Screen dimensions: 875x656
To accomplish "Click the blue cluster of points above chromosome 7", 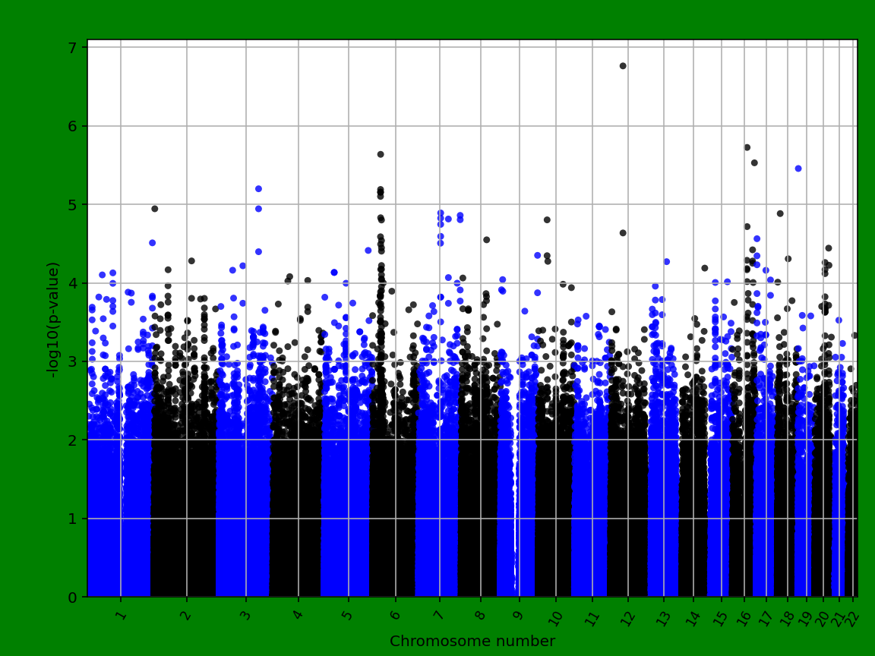I will pos(441,220).
